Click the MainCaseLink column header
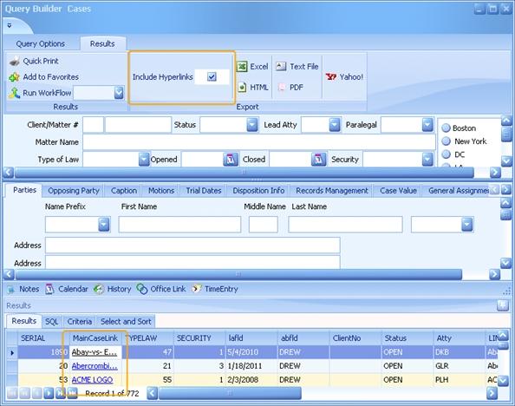This screenshot has width=515, height=406. tap(95, 338)
